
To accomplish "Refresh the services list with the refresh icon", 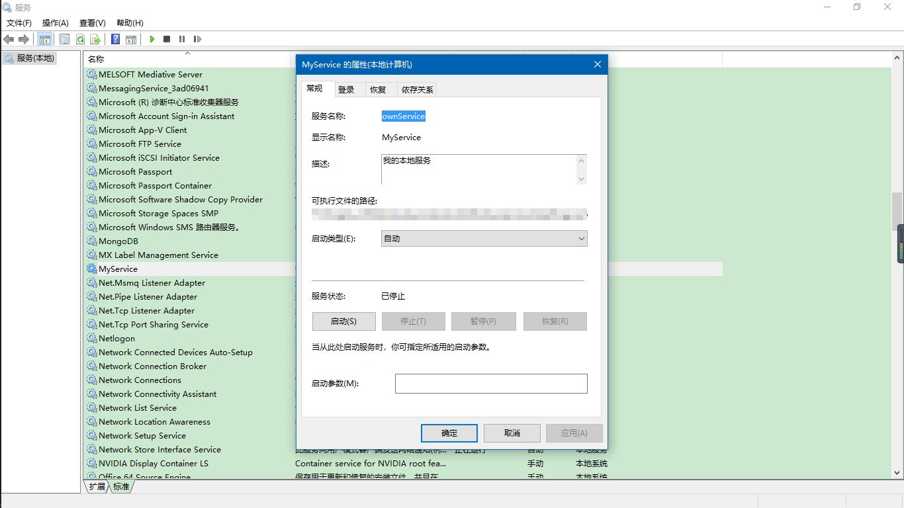I will pyautogui.click(x=80, y=39).
